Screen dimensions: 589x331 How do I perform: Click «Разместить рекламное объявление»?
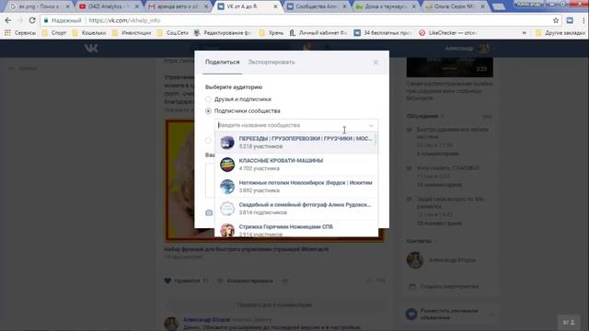(x=449, y=314)
